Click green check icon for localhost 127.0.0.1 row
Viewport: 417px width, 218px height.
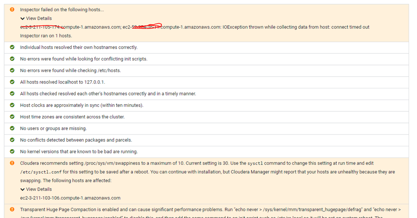[x=12, y=82]
